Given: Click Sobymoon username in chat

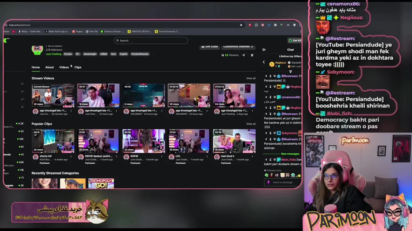Looking at the screenshot, I should (289, 133).
